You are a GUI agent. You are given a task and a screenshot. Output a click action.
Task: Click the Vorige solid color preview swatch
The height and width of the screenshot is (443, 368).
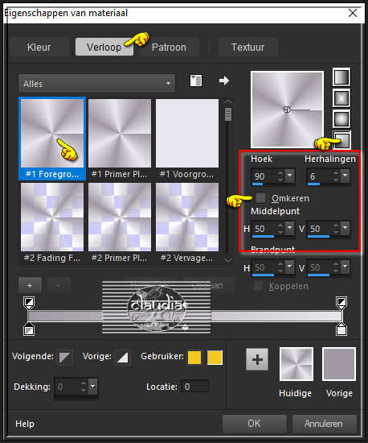coord(339,364)
